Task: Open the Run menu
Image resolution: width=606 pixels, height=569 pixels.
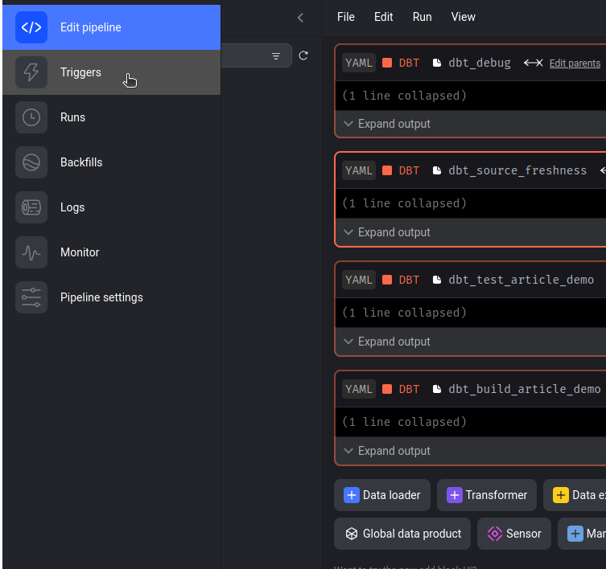Action: (422, 17)
